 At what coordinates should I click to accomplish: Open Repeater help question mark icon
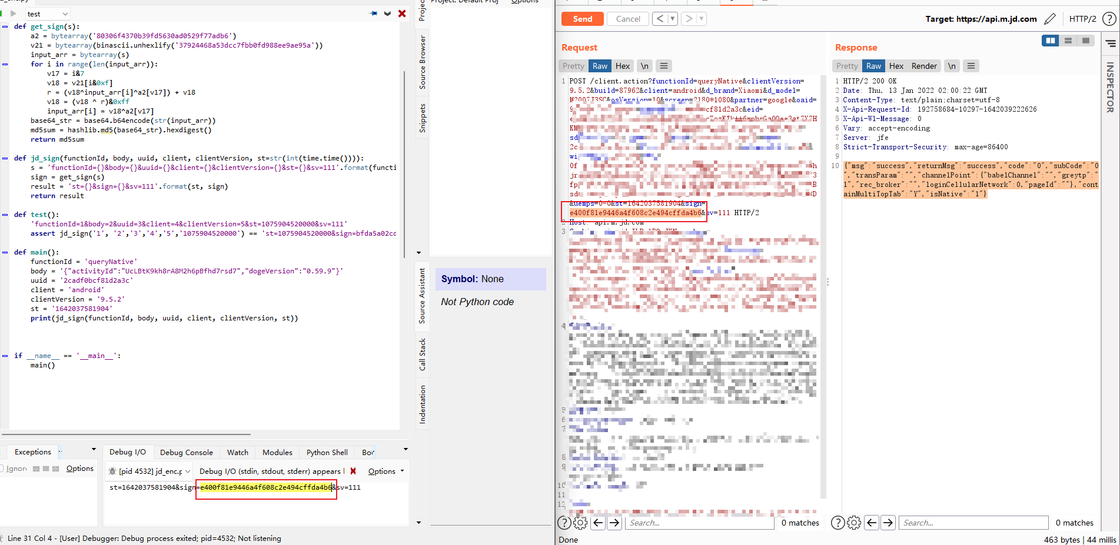[1109, 19]
